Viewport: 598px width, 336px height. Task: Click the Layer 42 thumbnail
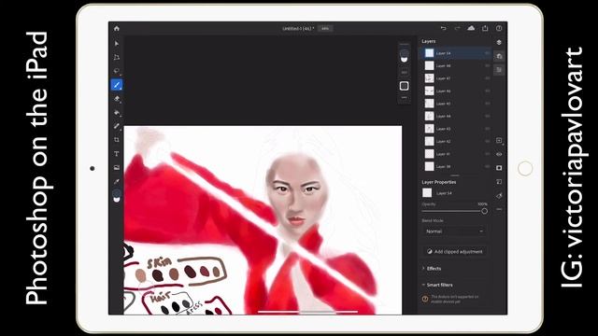[x=430, y=141]
